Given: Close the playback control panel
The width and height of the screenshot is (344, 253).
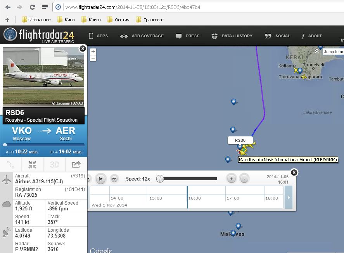Looking at the screenshot, I should tap(294, 172).
